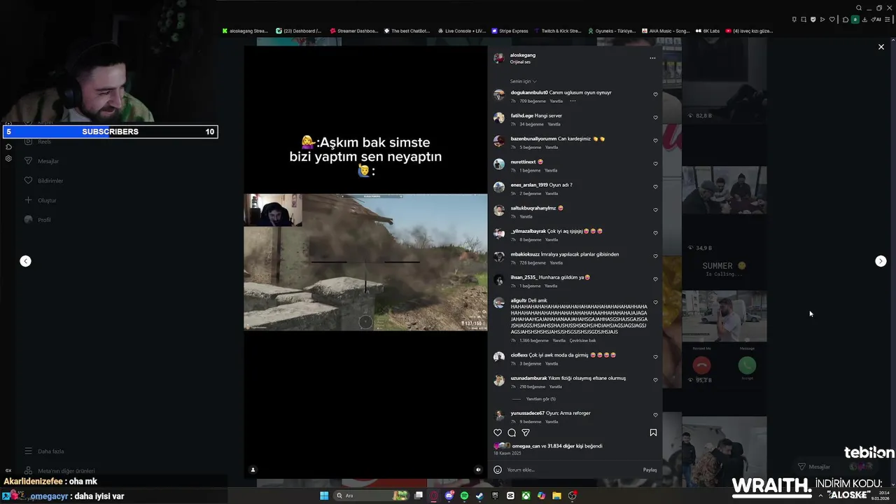Click browser downloads icon in toolbar
Screen dimensions: 896x504
pyautogui.click(x=864, y=20)
